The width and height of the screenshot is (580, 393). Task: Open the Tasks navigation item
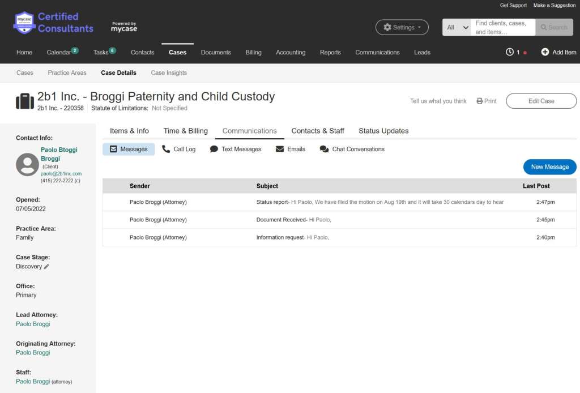tap(101, 53)
